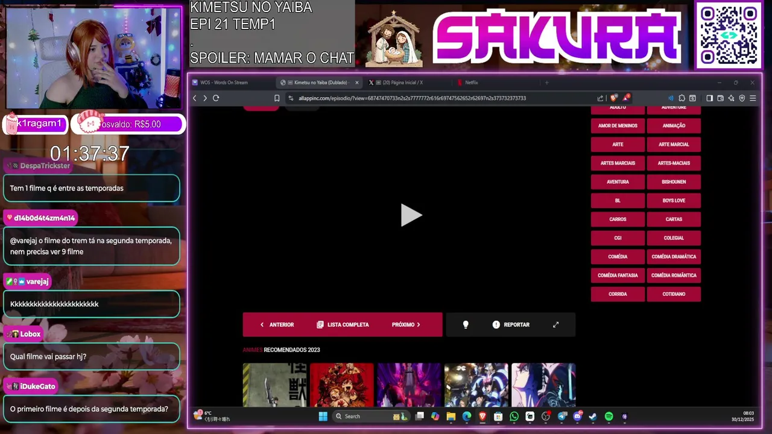
Task: Open Spotify from the taskbar
Action: pos(609,417)
